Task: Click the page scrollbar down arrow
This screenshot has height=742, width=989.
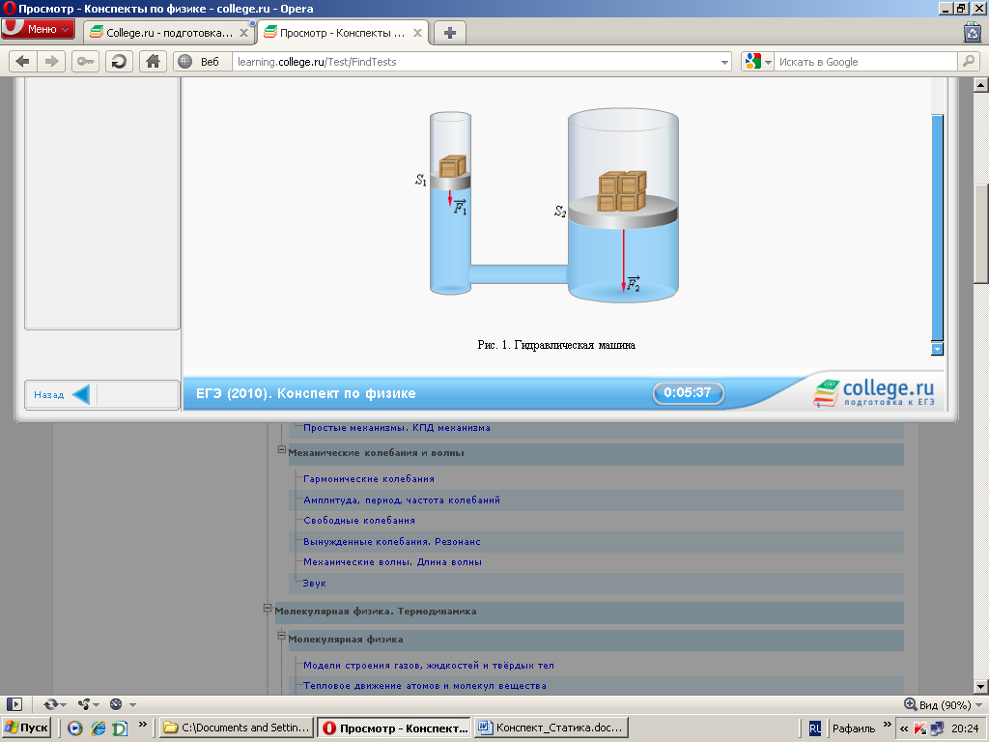Action: click(x=981, y=687)
